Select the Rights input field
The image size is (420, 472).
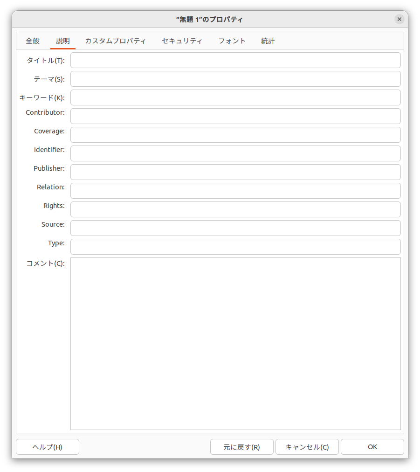pyautogui.click(x=235, y=209)
